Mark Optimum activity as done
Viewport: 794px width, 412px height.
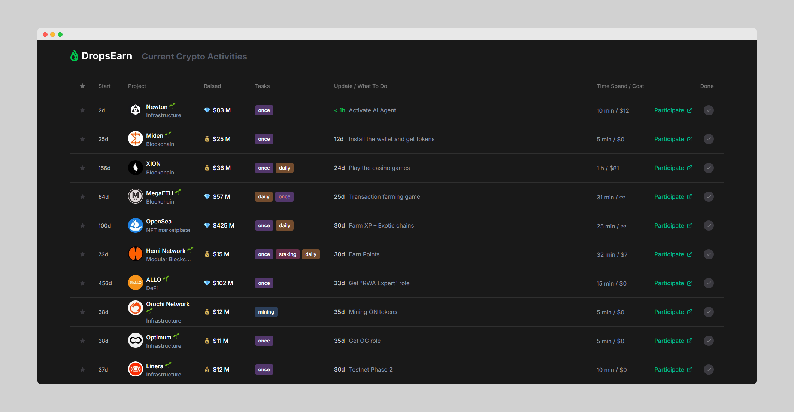(x=709, y=341)
